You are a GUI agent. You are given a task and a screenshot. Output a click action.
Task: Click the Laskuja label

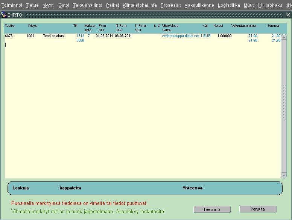click(x=21, y=188)
